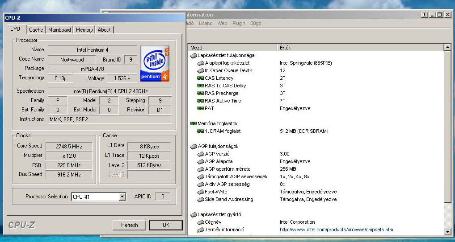Click the chip icon beside AGP állapota
Image resolution: width=455 pixels, height=242 pixels.
(x=201, y=161)
